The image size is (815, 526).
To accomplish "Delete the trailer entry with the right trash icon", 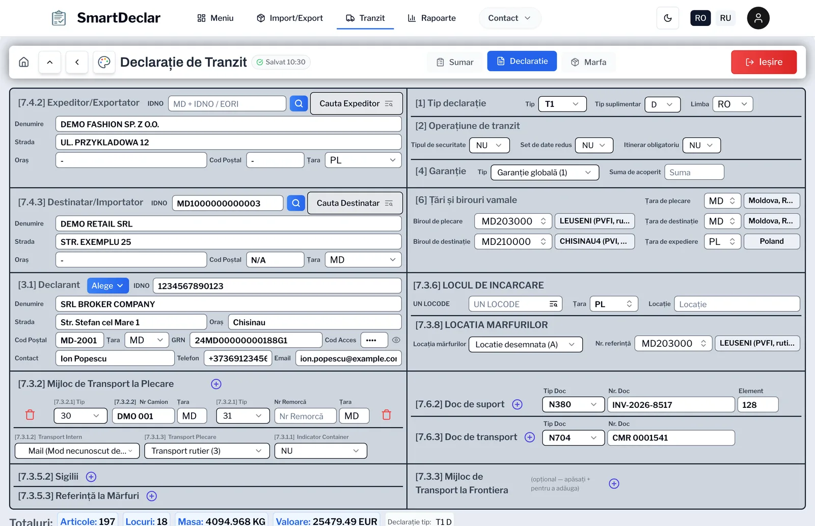I will [387, 415].
